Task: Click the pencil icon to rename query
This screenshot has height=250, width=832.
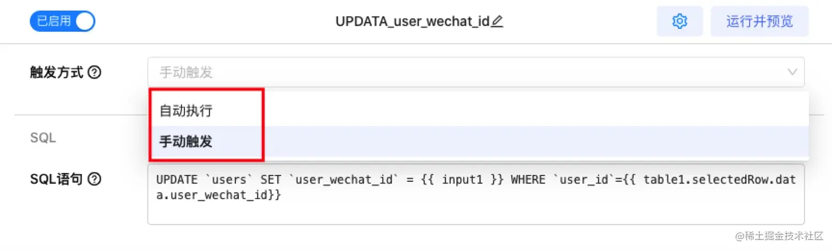Action: [497, 22]
